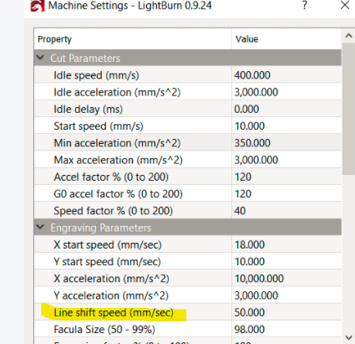Edit the Idle acceleration value
The image size is (355, 344).
pyautogui.click(x=287, y=92)
